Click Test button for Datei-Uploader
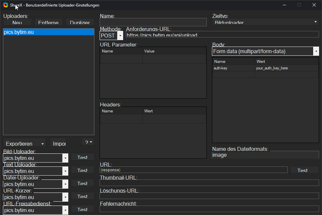This screenshot has height=215, width=322. click(x=83, y=183)
